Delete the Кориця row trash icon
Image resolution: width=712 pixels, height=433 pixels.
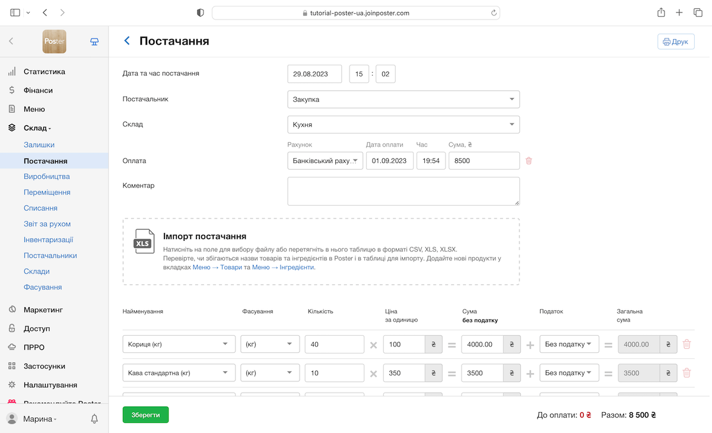(687, 344)
